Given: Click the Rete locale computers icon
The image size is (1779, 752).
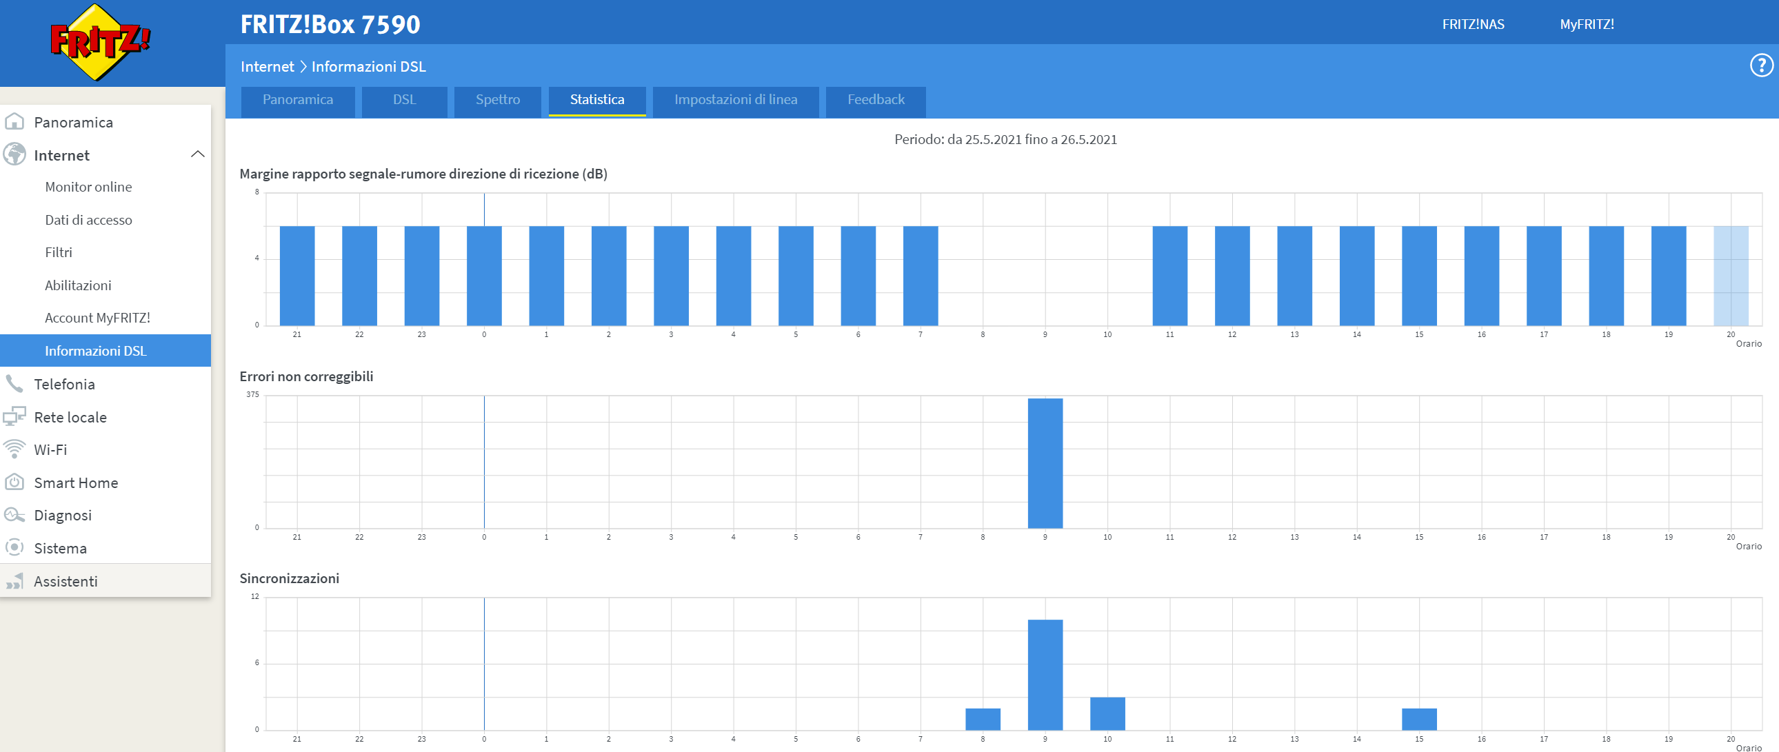Looking at the screenshot, I should coord(14,416).
